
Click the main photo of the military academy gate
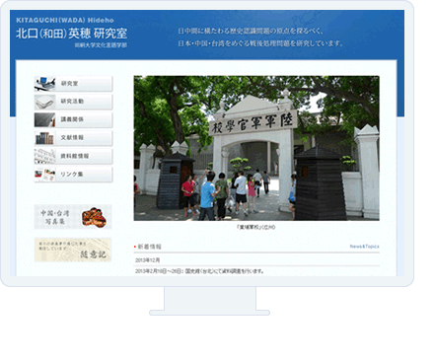(256, 148)
